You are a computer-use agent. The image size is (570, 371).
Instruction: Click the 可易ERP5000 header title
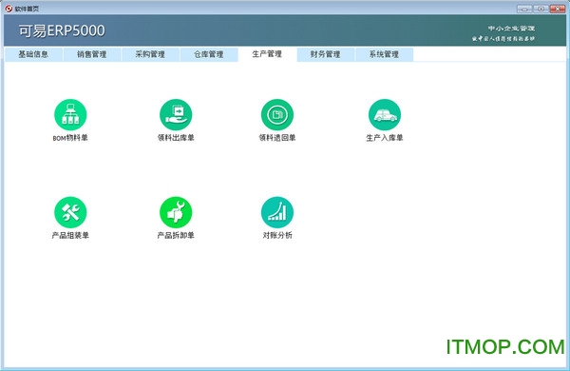(62, 30)
